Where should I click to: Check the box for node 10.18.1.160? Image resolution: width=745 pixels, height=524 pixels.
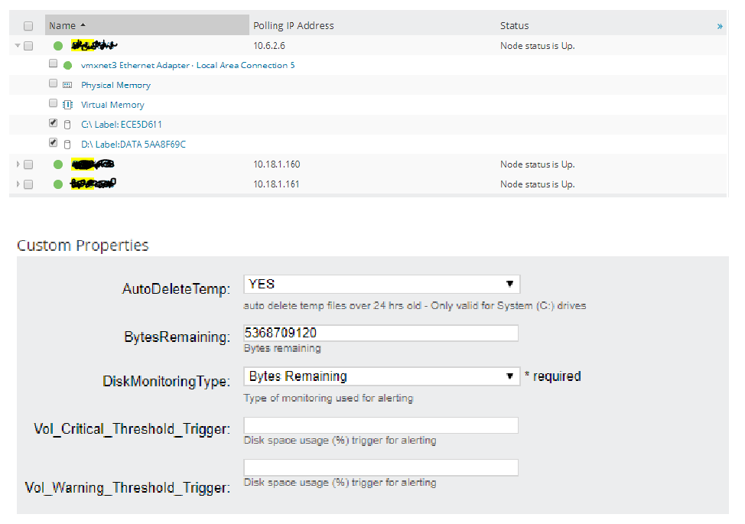point(28,164)
